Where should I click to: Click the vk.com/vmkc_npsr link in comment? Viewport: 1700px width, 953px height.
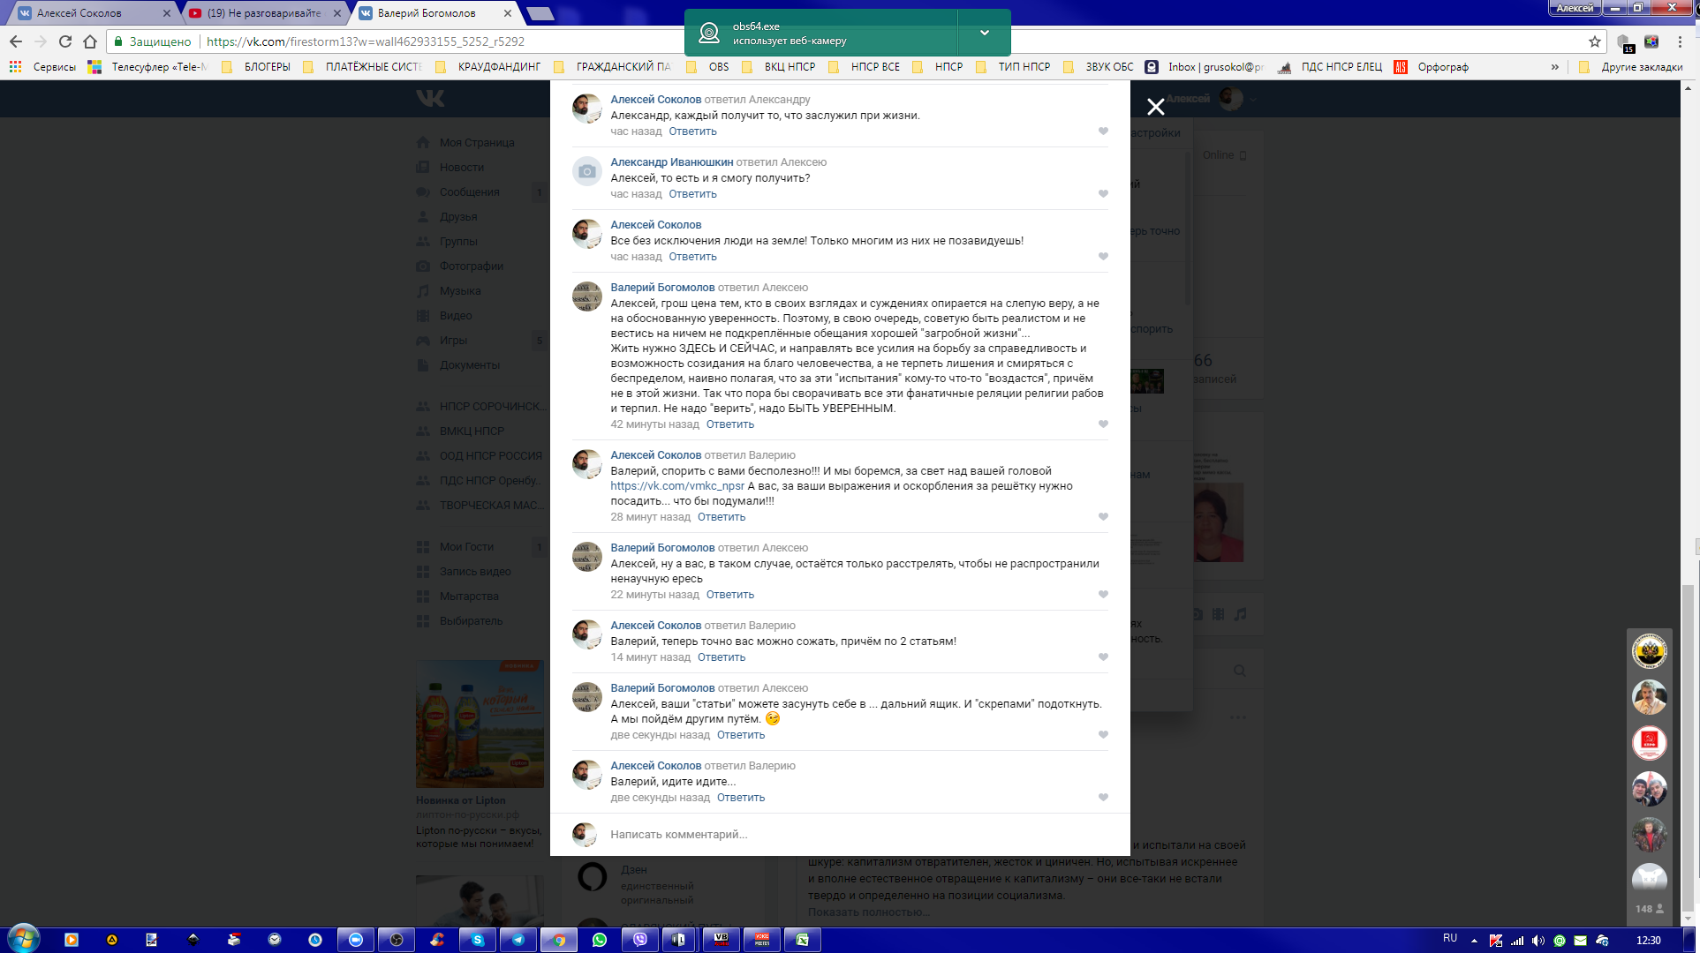click(x=677, y=486)
